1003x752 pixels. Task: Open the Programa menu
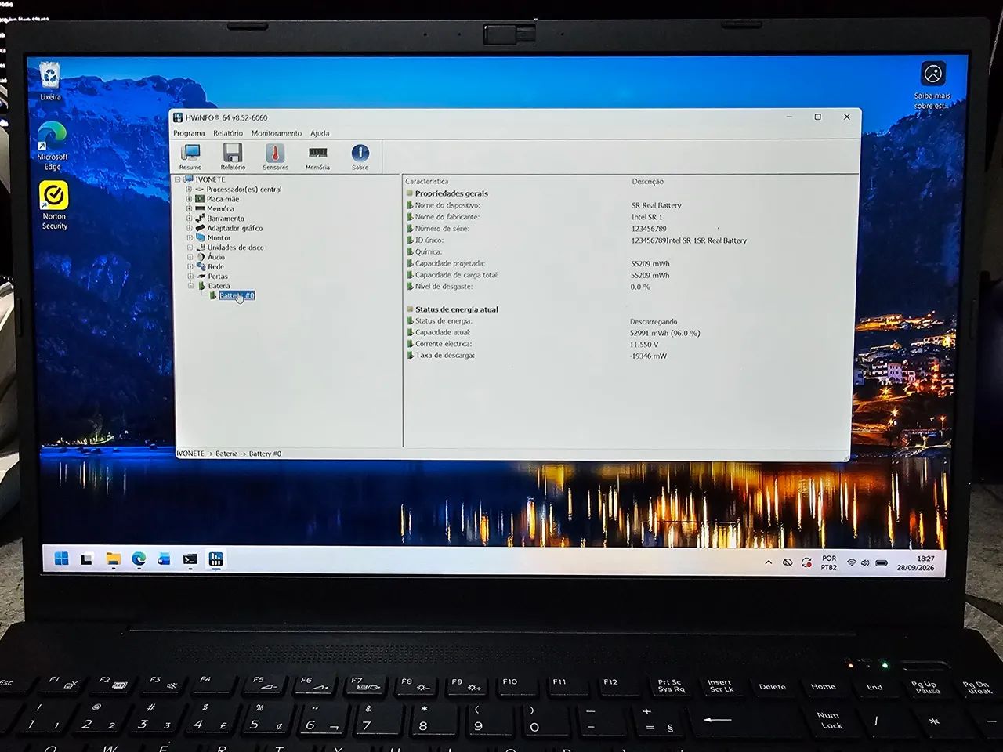(x=189, y=133)
